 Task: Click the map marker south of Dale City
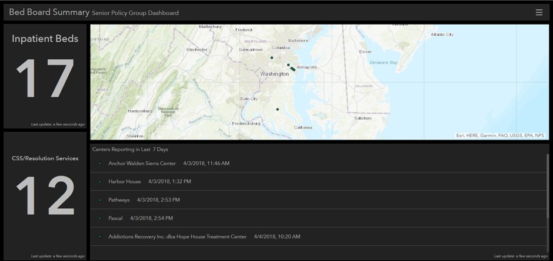coord(278,110)
